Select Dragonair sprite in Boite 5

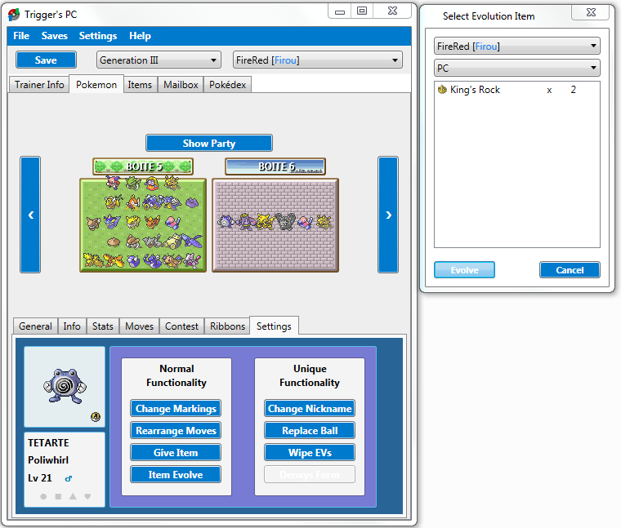coord(153,260)
